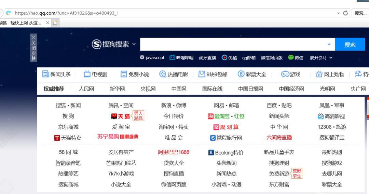Click the browser 搜索 box at top right
The height and width of the screenshot is (194, 369).
360,13
